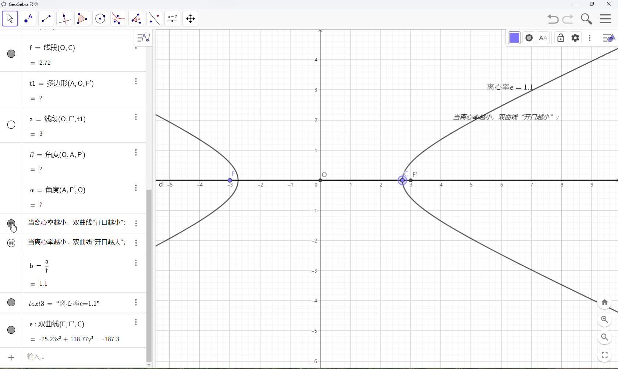Select the Point tool
The height and width of the screenshot is (369, 618).
28,19
